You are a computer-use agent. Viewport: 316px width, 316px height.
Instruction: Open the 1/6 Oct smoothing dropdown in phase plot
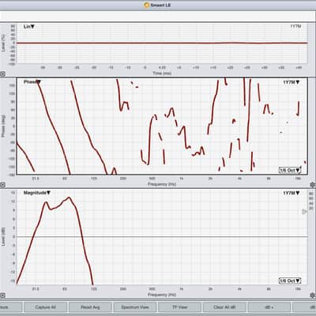pos(290,170)
